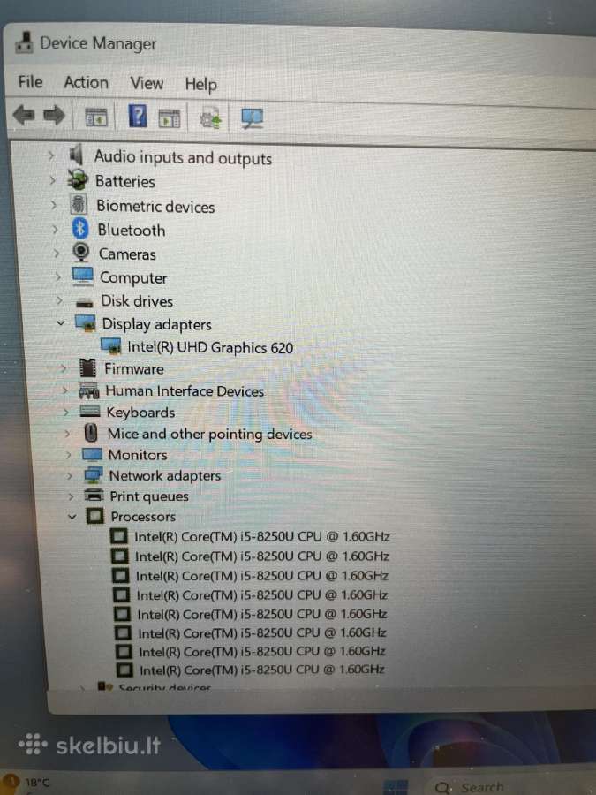This screenshot has height=795, width=596.
Task: Select Human Interface Devices label
Action: (185, 391)
